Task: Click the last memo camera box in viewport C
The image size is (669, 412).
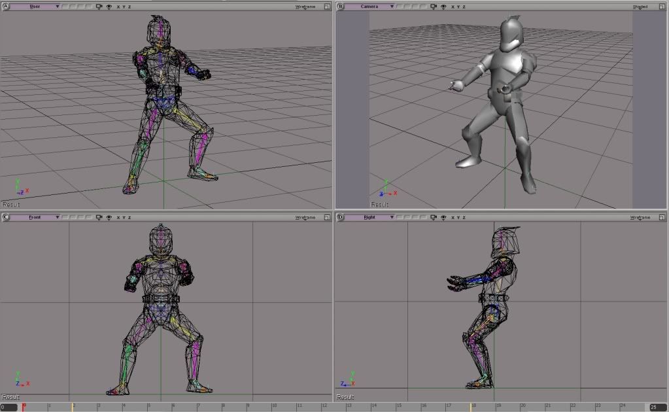Action: pos(88,217)
